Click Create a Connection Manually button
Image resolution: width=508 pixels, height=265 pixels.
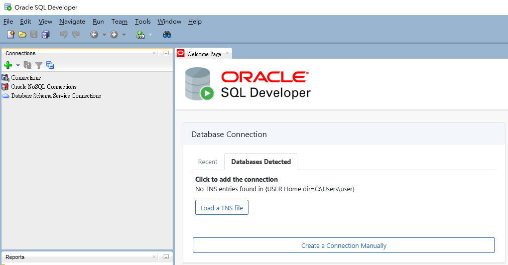(x=343, y=245)
